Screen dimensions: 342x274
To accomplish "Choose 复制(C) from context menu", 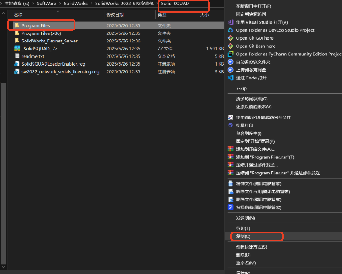I will pyautogui.click(x=243, y=236).
